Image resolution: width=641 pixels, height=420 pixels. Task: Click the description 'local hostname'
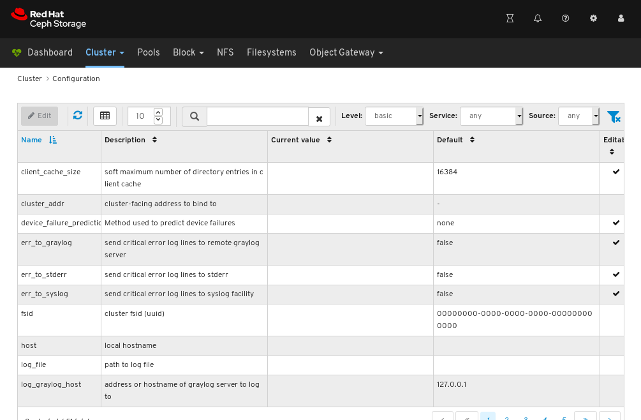point(130,345)
